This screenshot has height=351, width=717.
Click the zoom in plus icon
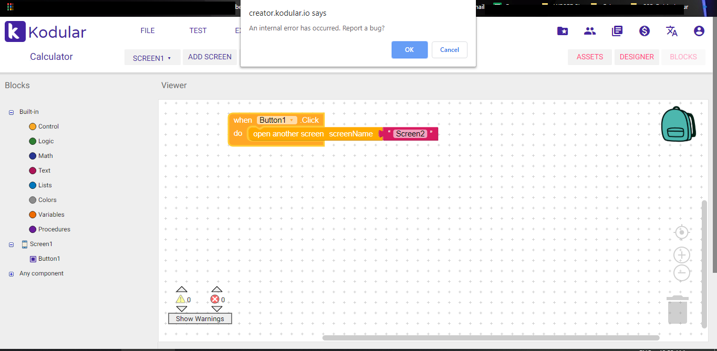pyautogui.click(x=681, y=256)
